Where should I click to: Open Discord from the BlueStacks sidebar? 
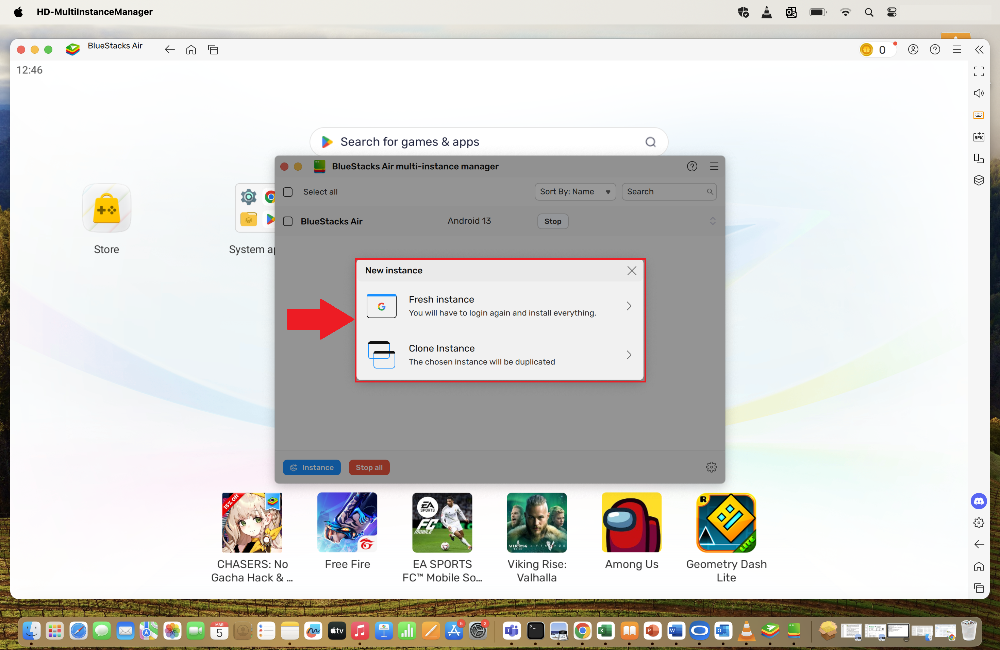pos(979,501)
